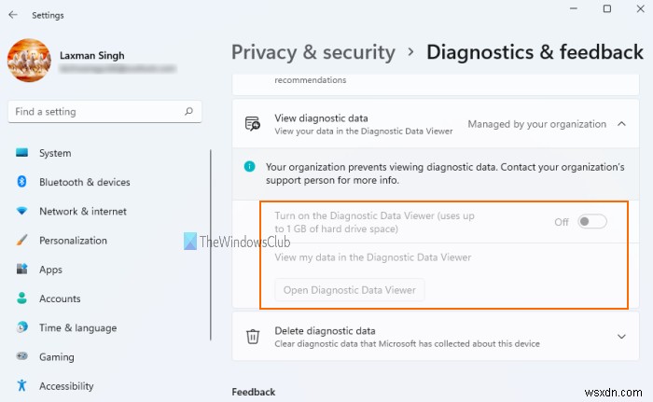The image size is (653, 402).
Task: Go to Privacy & security breadcrumb
Action: pyautogui.click(x=313, y=52)
